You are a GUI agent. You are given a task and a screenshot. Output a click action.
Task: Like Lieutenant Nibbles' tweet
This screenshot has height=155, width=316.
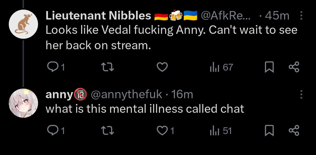(x=162, y=67)
